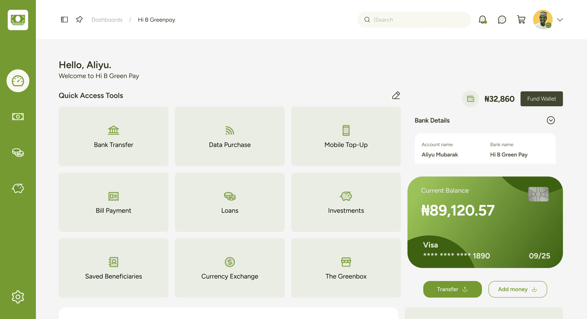The image size is (587, 319).
Task: Click the Add money button
Action: 518,289
